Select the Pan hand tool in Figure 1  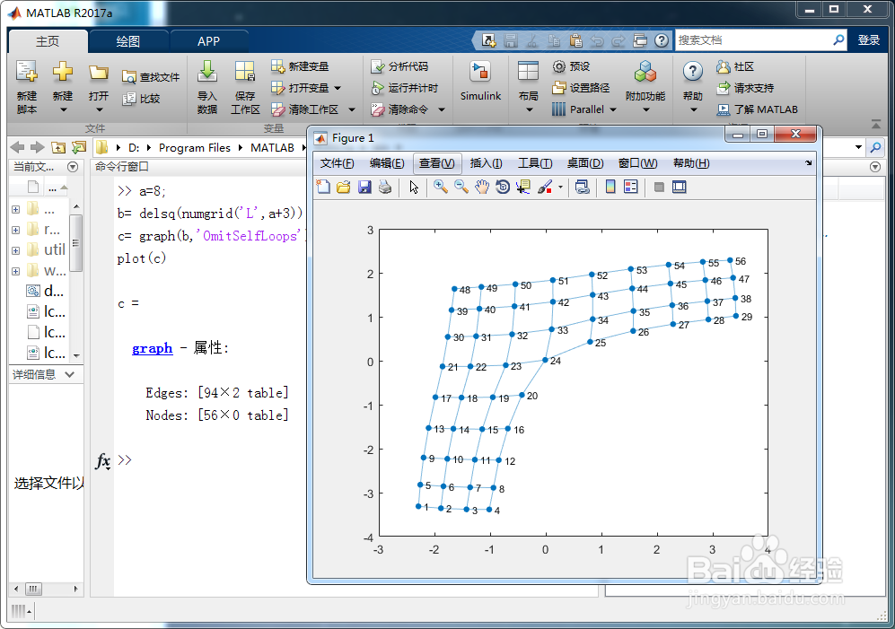pos(482,187)
